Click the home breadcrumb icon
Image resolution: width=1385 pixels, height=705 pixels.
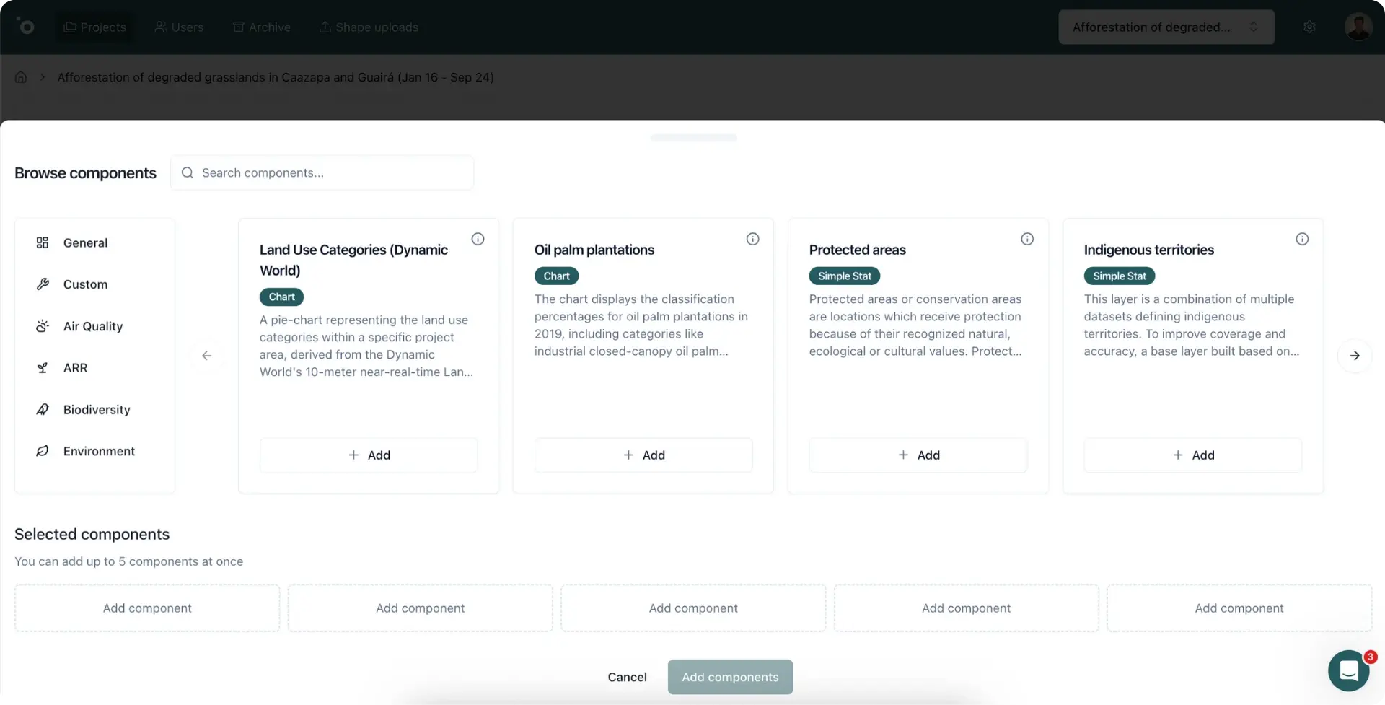(21, 77)
